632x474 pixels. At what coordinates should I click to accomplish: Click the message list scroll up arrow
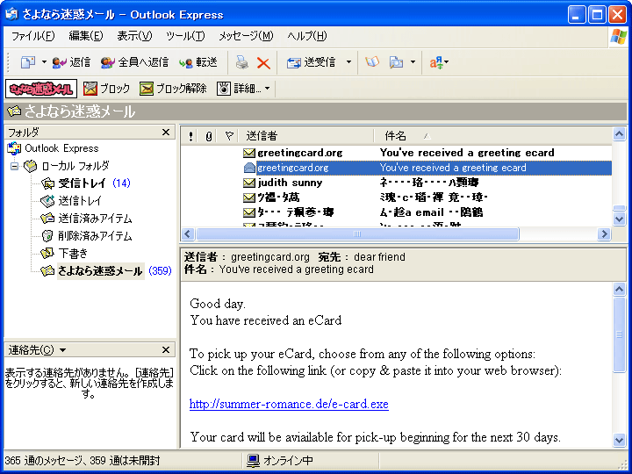[619, 133]
